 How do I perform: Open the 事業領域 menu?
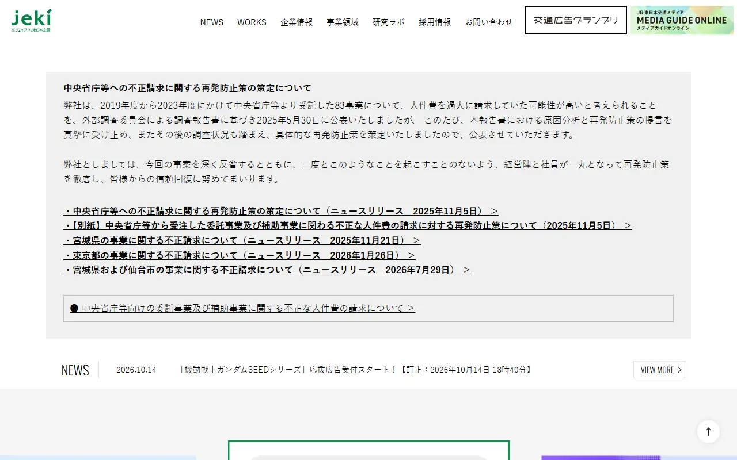pyautogui.click(x=343, y=22)
